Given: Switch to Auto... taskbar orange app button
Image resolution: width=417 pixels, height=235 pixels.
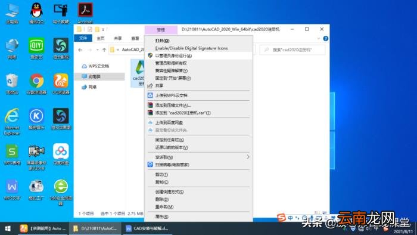Looking at the screenshot, I should [x=42, y=228].
